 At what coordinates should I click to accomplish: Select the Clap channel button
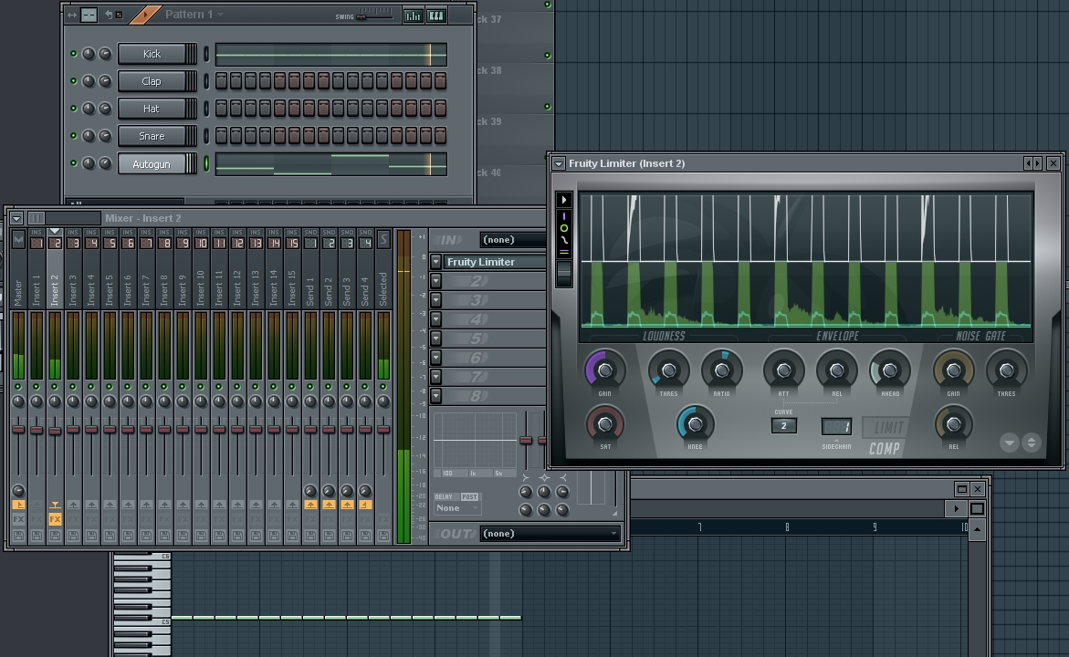[x=152, y=81]
